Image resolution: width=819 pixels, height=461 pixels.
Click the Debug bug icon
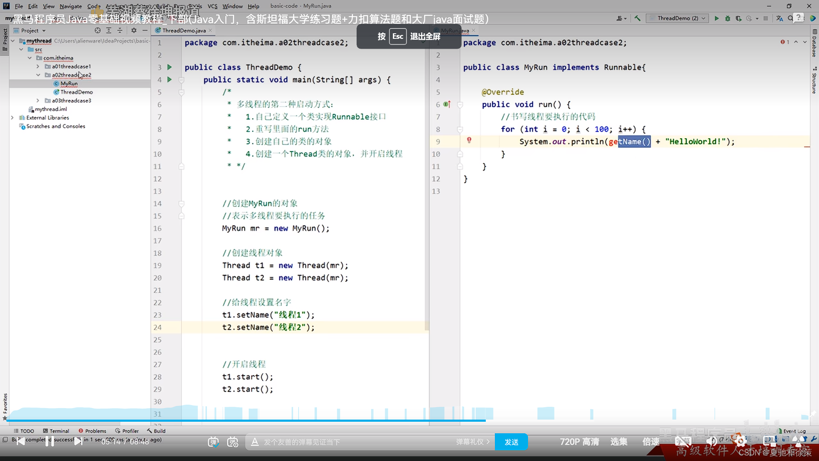coord(728,18)
